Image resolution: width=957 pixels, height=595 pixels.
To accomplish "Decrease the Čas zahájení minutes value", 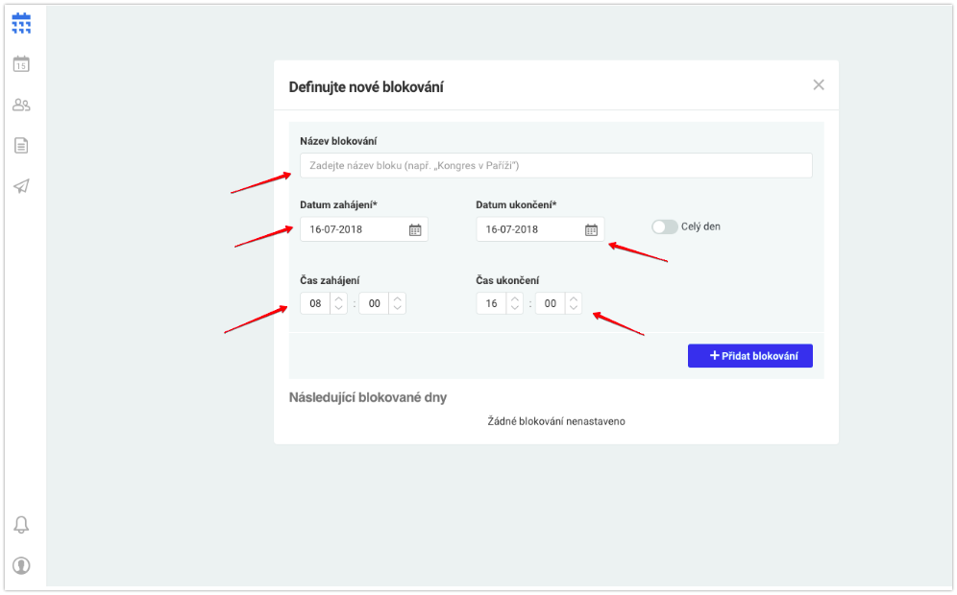I will [398, 308].
